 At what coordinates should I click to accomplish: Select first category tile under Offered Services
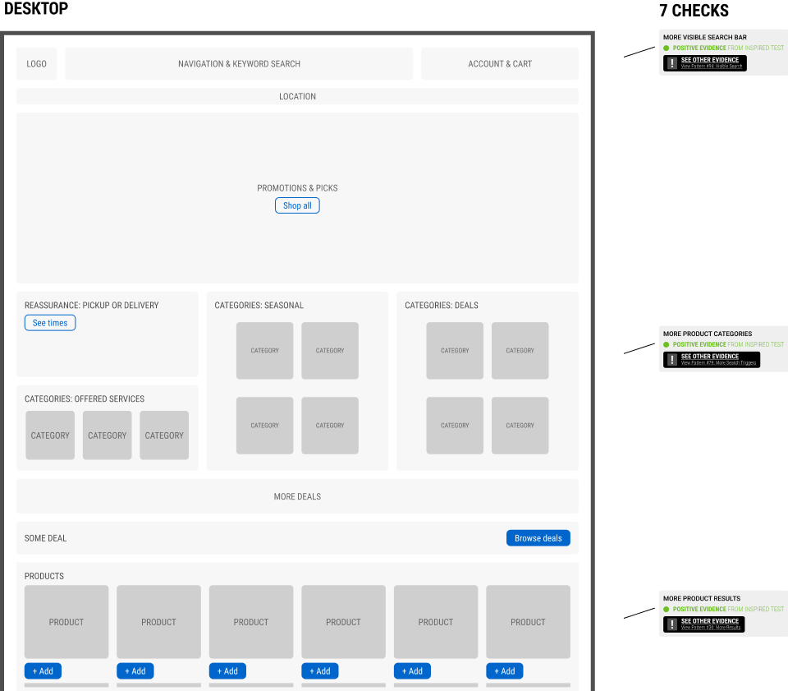coord(50,435)
